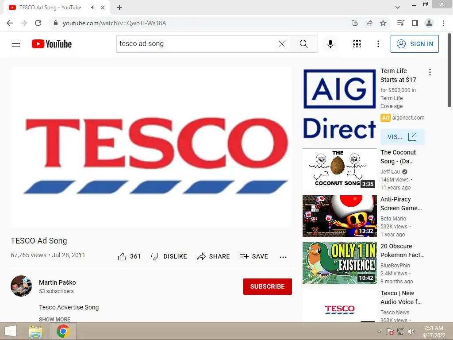Image resolution: width=453 pixels, height=340 pixels.
Task: Open the Action Center flag icon
Action: click(x=390, y=332)
